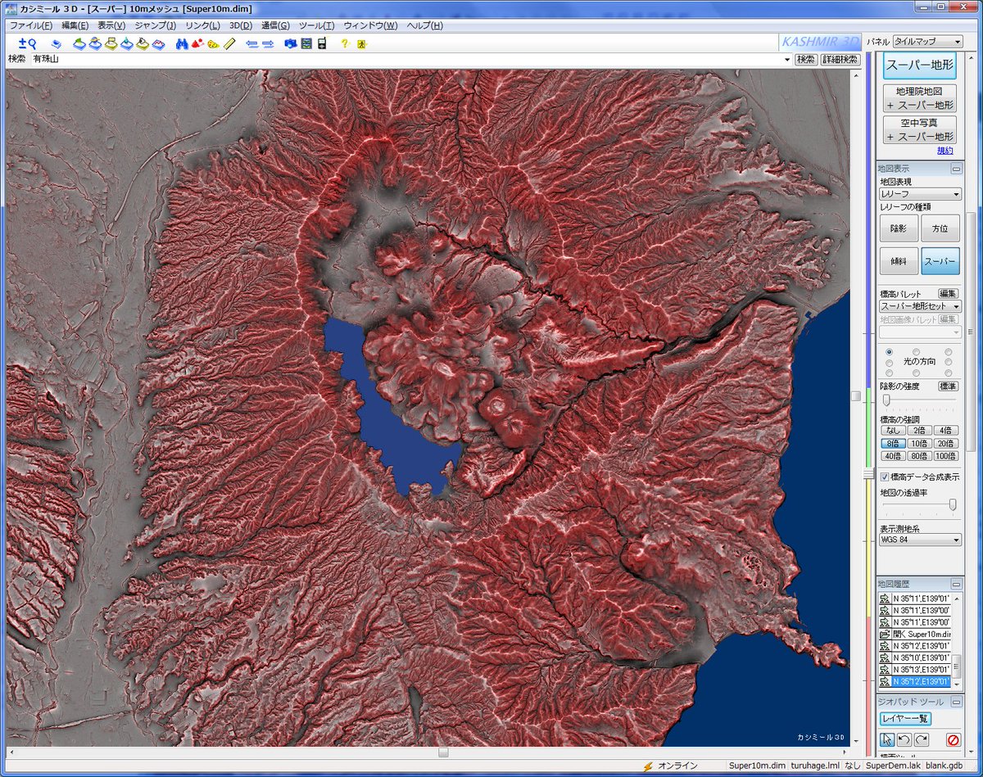Click the 地図の透過率 transparency slider
This screenshot has height=777, width=983.
click(x=952, y=505)
